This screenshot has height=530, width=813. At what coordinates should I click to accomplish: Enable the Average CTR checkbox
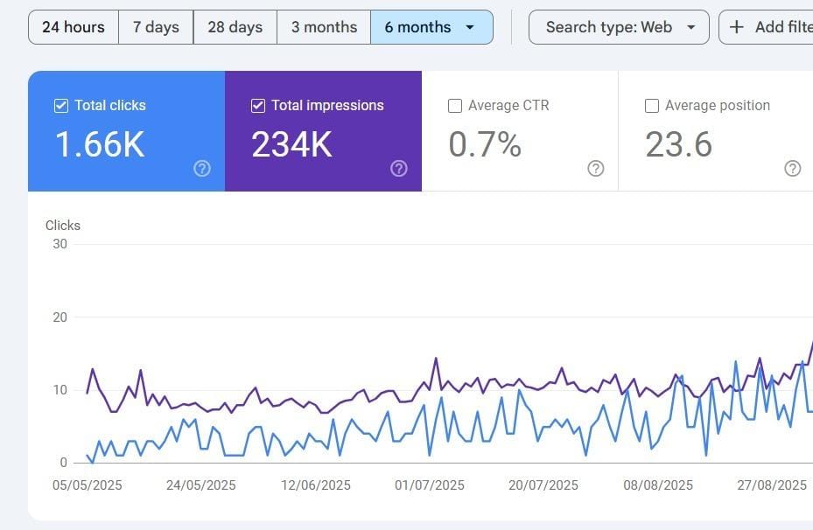coord(455,106)
